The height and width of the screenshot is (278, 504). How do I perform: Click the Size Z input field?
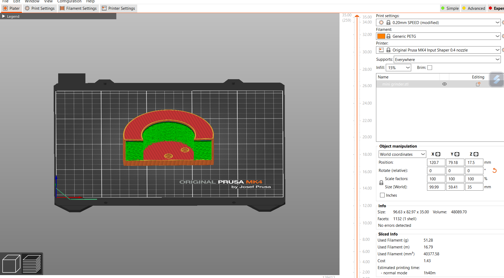[x=474, y=187]
